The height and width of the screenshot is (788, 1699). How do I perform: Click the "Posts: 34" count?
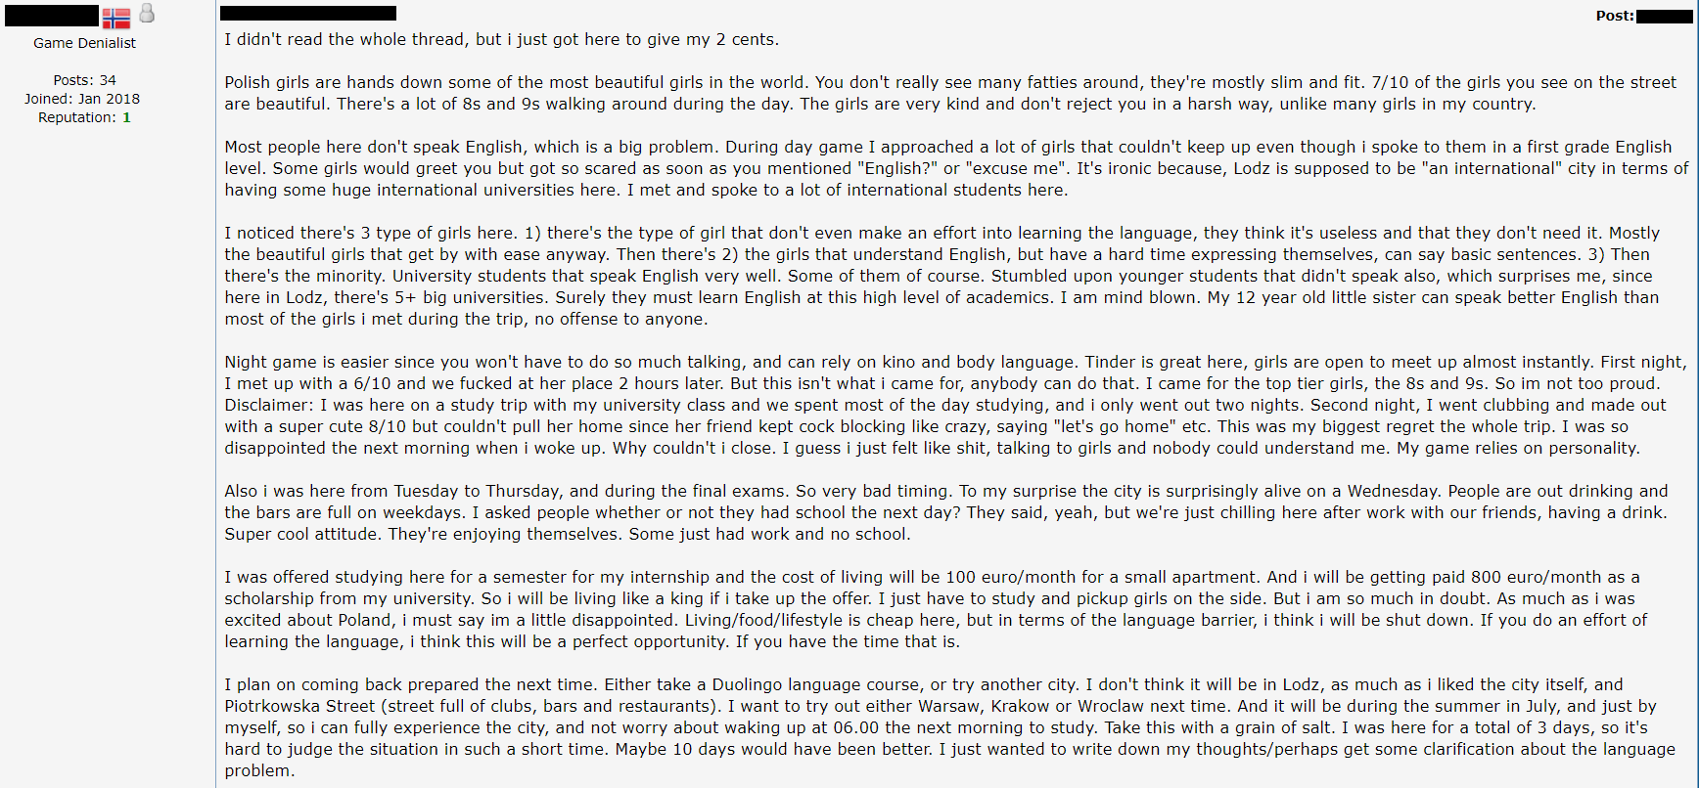(x=84, y=80)
